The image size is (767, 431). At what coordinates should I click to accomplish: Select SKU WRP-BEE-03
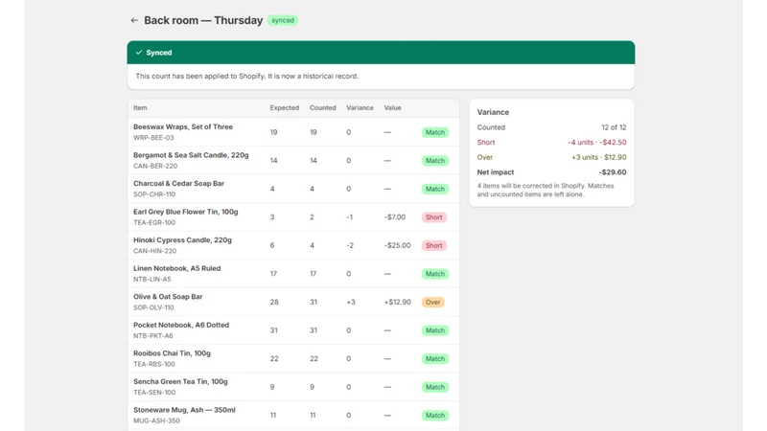tap(153, 138)
